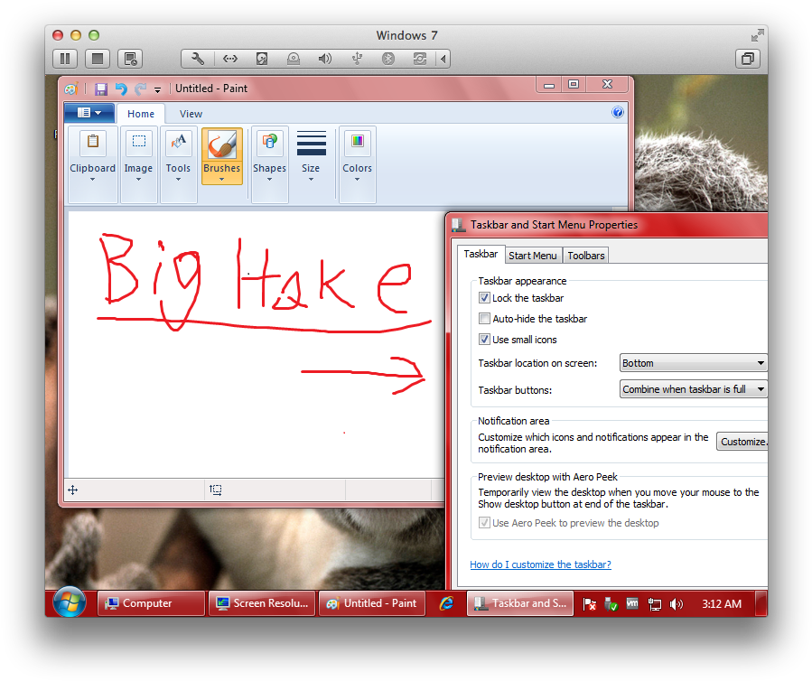This screenshot has height=681, width=812.
Task: Uncheck Lock the taskbar
Action: coord(484,298)
